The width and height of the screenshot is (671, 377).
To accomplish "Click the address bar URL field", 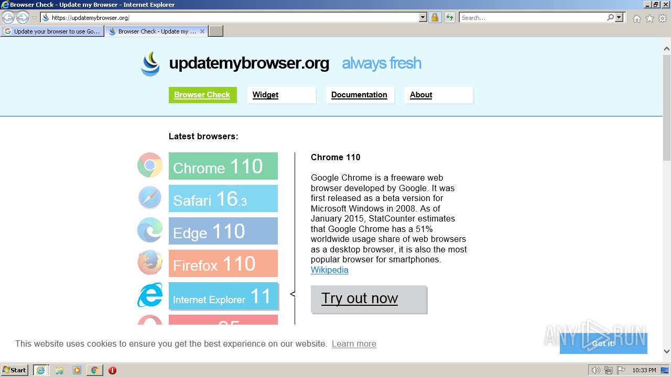I will [x=230, y=17].
